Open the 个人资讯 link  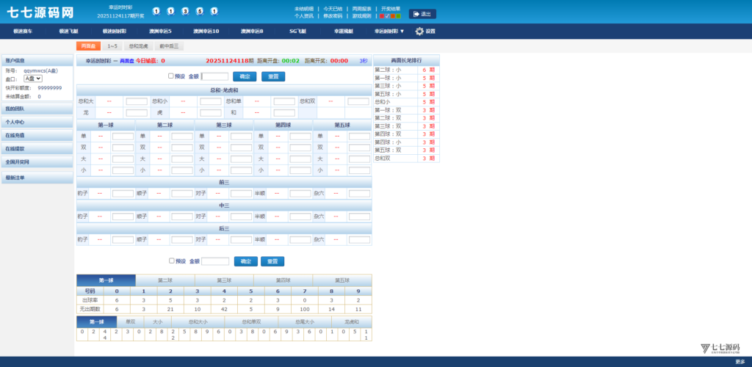pyautogui.click(x=303, y=16)
